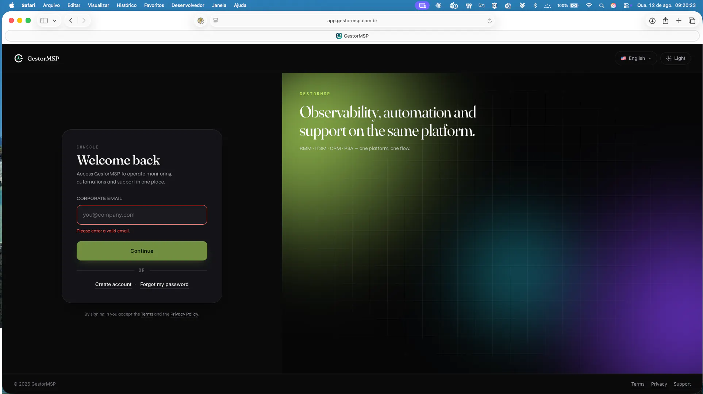
Task: Click the GestorMSP logo icon in the header
Action: click(x=18, y=58)
